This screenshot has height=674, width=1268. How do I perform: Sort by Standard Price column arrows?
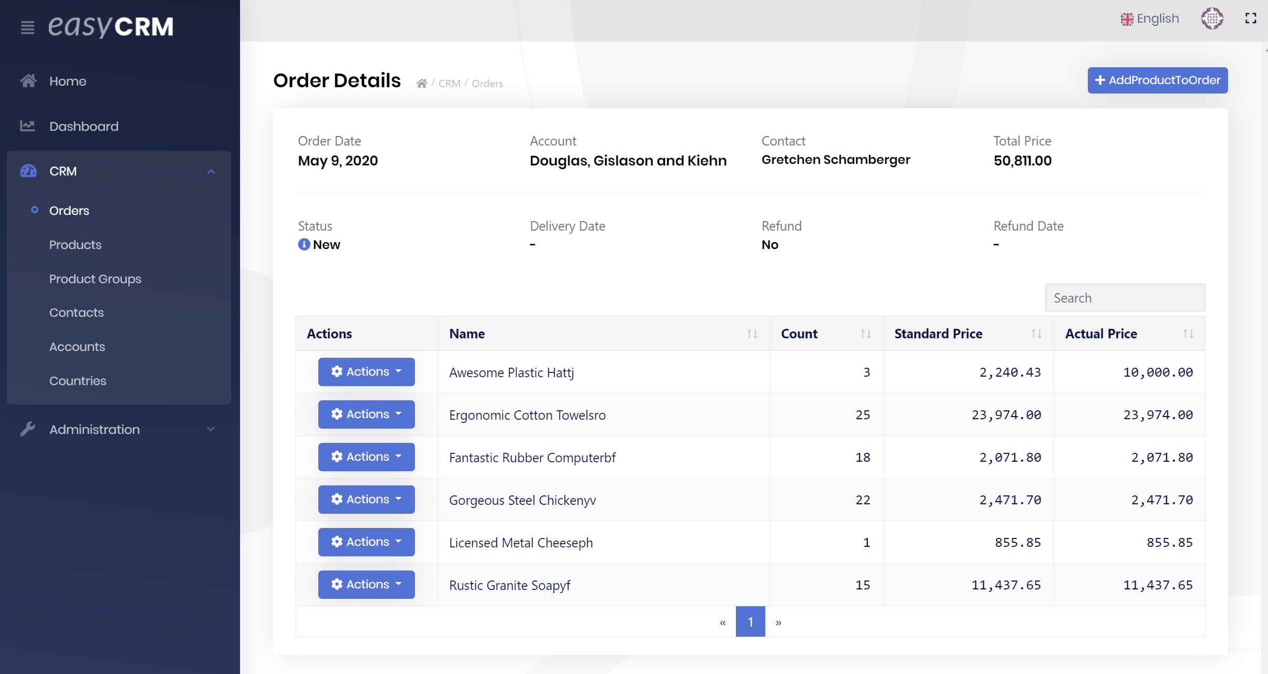1036,334
